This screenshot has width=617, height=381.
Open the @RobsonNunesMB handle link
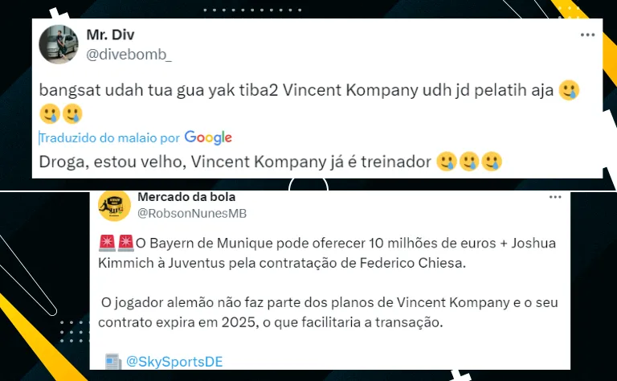pos(192,213)
